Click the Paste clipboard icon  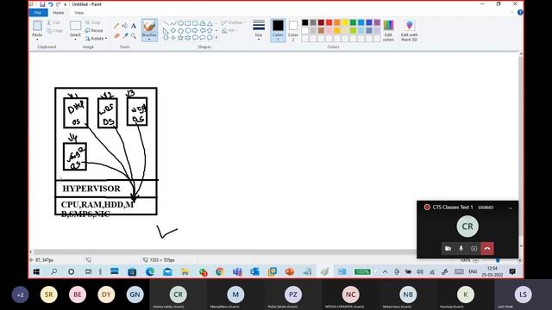coord(37,26)
